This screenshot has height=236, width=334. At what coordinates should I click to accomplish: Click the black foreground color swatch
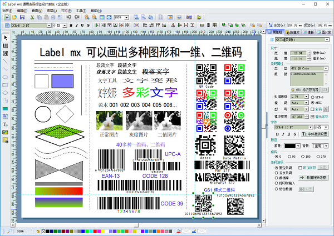click(x=291, y=145)
